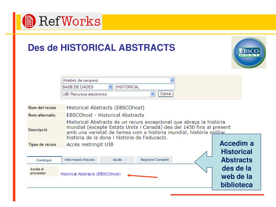Click the RefWorks logo icon
The height and width of the screenshot is (207, 276).
[29, 21]
